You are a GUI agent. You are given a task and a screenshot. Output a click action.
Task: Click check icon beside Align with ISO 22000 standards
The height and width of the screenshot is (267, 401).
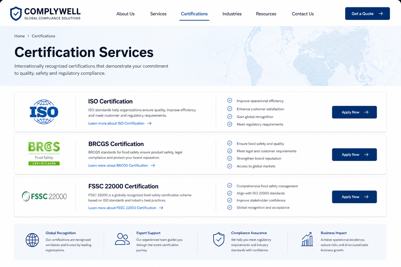point(230,193)
